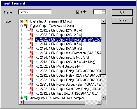The image size is (137, 109).
Task: Click the 'Type:' label
Action: pyautogui.click(x=8, y=21)
